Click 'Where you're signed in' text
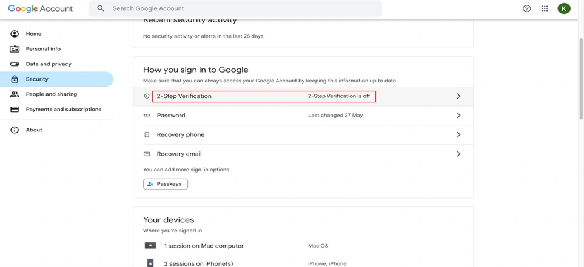This screenshot has width=584, height=267. 172,231
